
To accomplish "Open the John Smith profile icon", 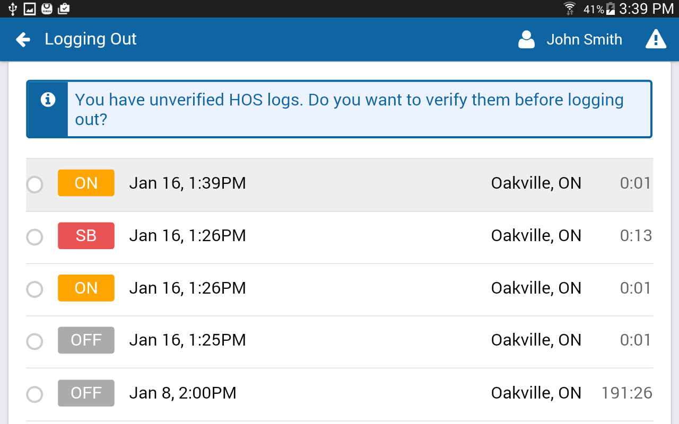I will 526,39.
